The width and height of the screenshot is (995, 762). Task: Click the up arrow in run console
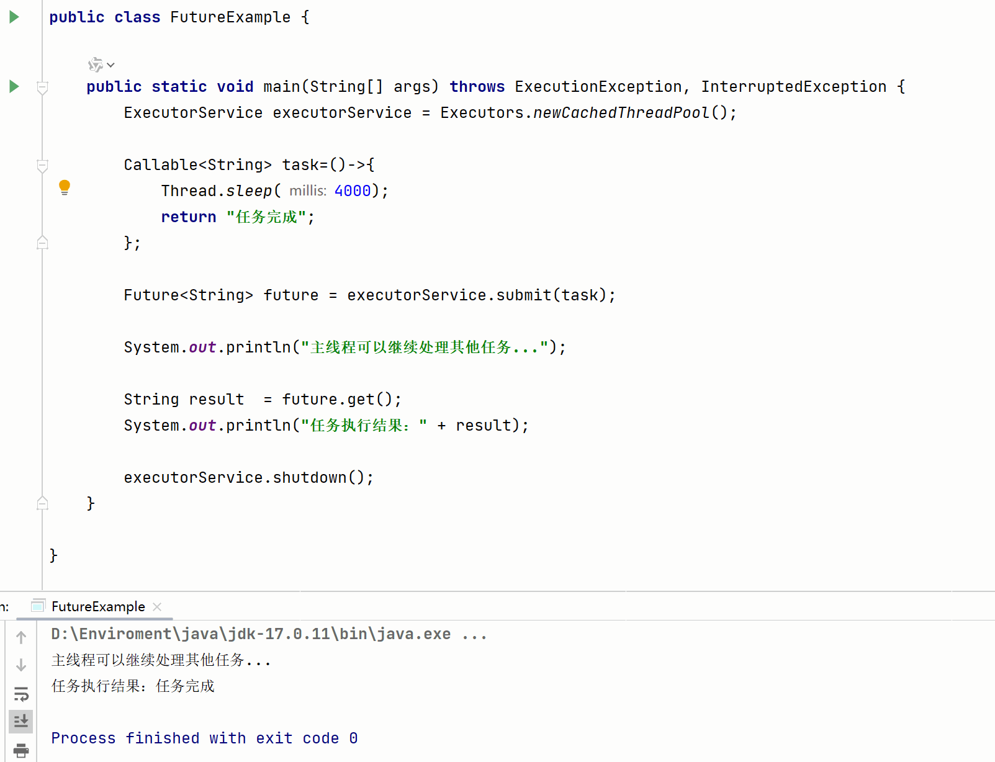click(x=21, y=637)
